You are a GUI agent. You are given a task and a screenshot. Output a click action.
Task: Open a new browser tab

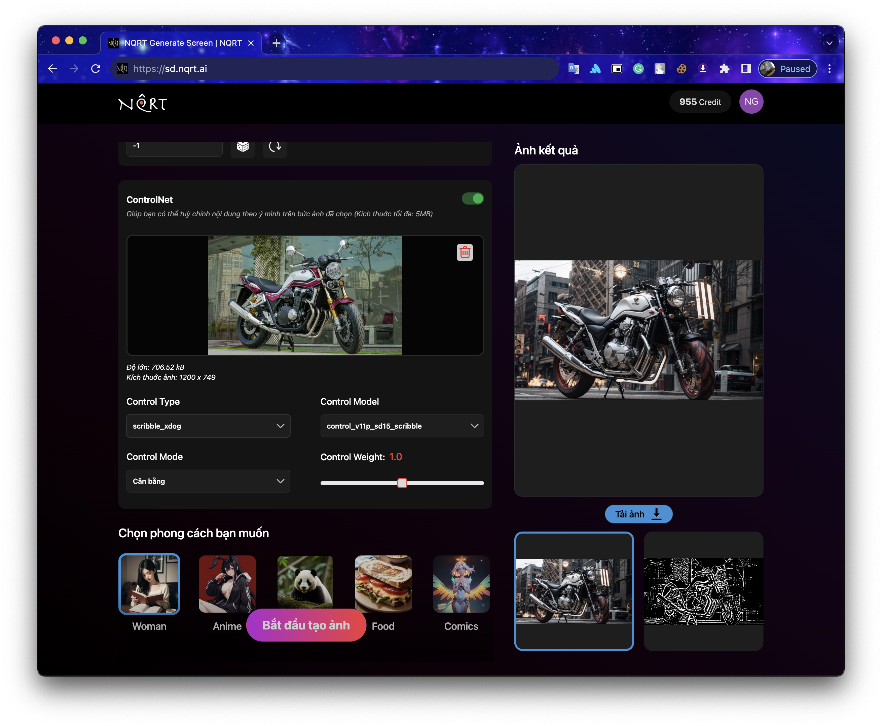(276, 43)
